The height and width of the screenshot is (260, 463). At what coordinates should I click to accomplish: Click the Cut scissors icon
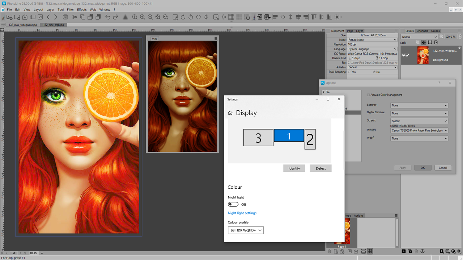tap(75, 17)
